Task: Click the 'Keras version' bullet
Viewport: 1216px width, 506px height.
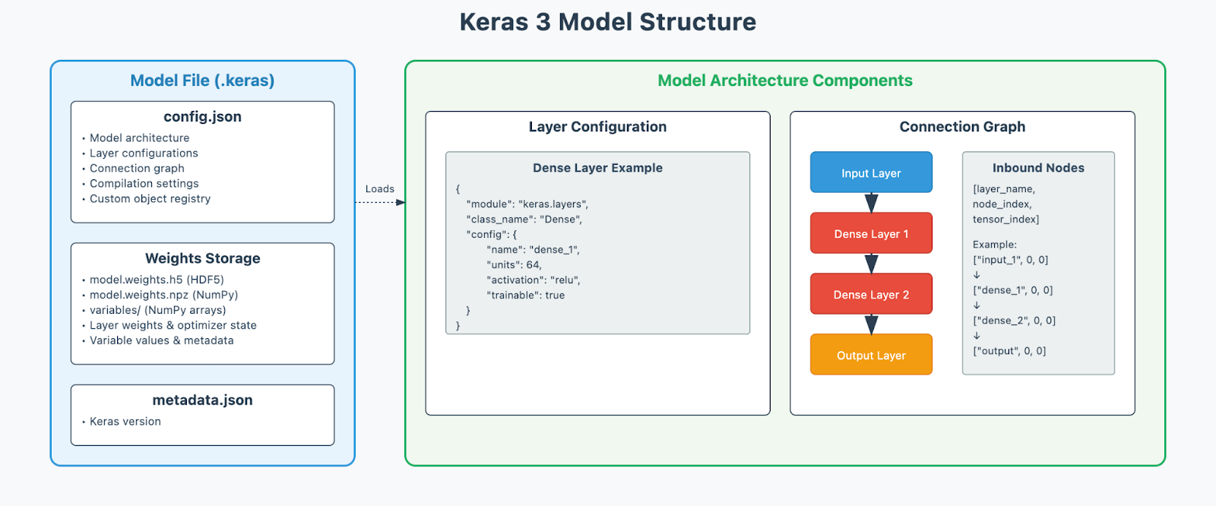Action: point(125,422)
